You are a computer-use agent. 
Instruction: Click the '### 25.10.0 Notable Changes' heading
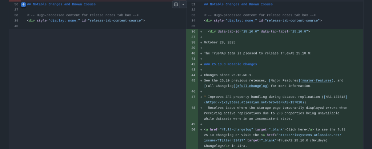pyautogui.click(x=230, y=64)
